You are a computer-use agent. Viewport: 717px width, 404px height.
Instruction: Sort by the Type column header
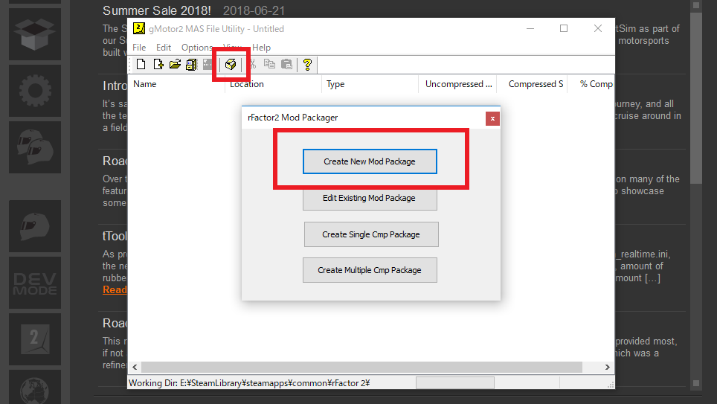coord(335,84)
